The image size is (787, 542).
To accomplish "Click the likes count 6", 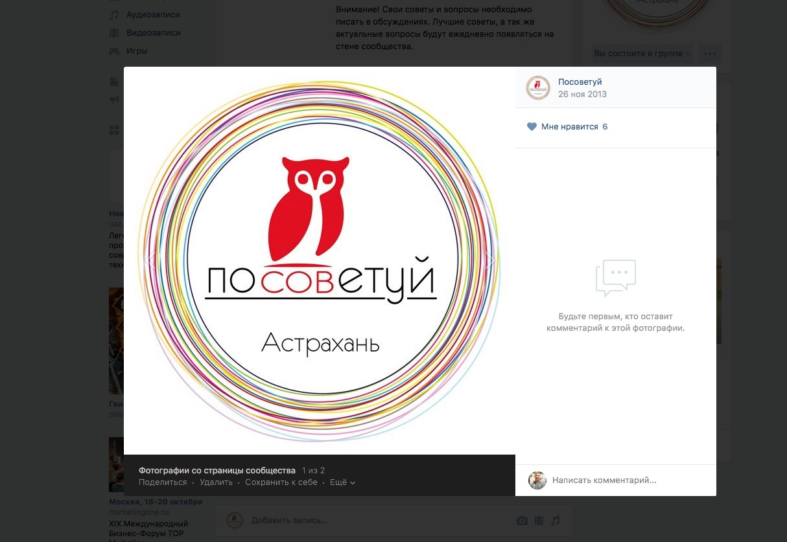I will (605, 127).
